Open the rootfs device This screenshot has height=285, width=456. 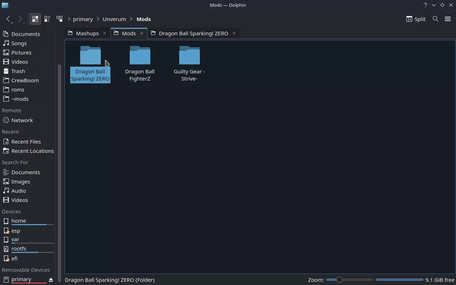(28, 249)
